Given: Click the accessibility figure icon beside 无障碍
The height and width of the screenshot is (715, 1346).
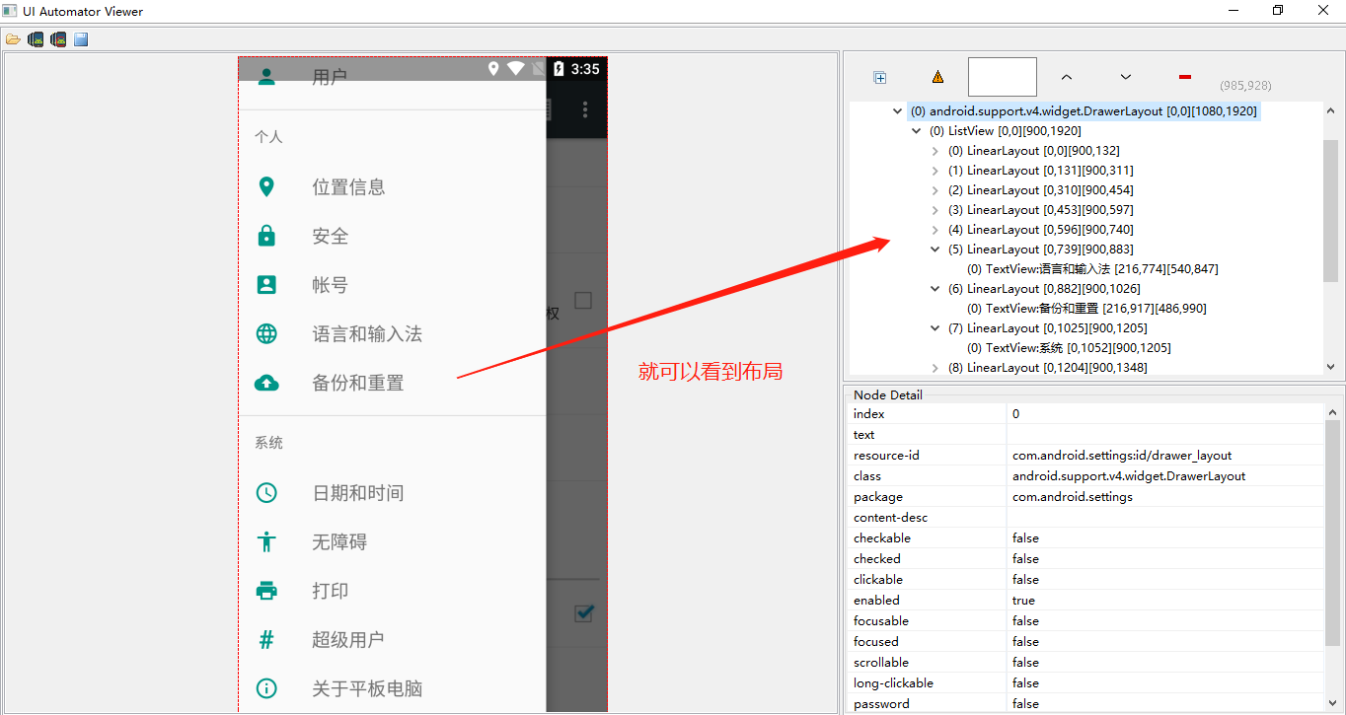Looking at the screenshot, I should point(266,541).
